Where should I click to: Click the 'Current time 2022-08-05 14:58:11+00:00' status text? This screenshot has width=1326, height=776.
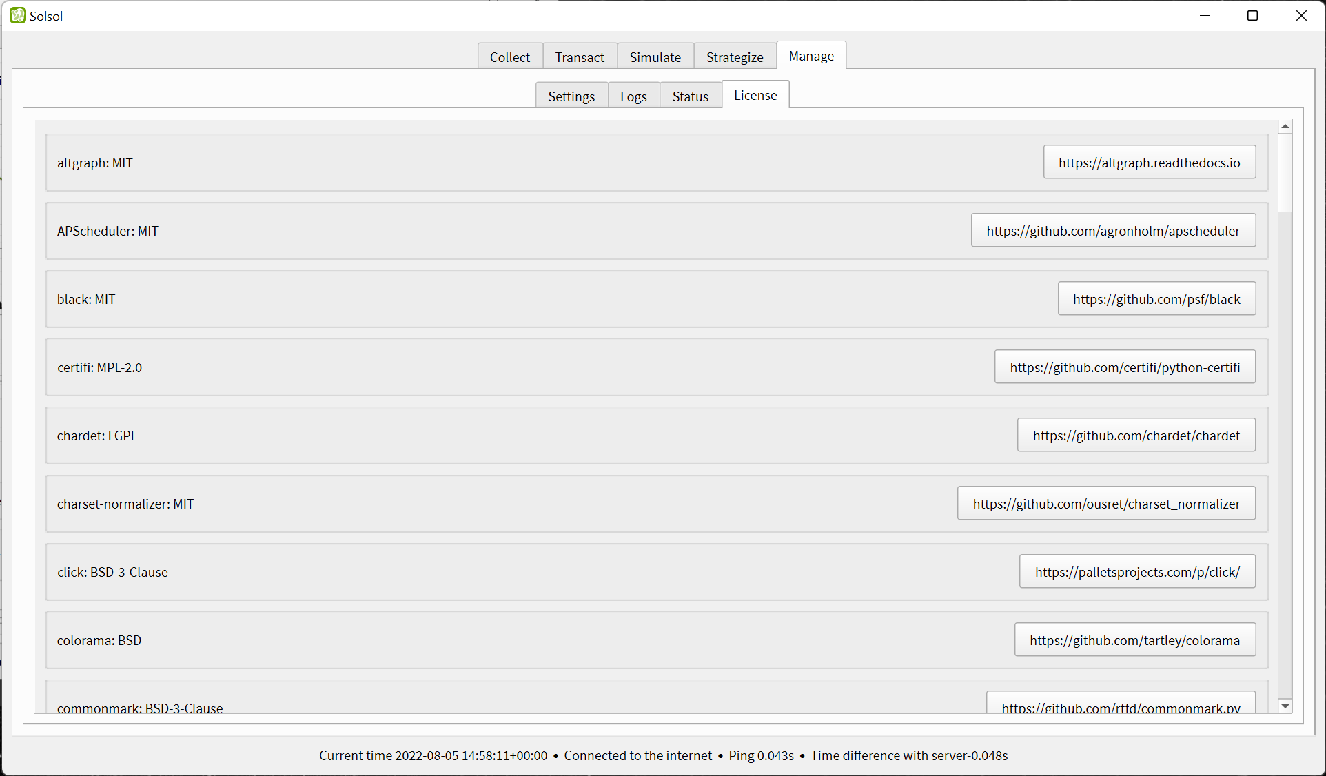(x=433, y=755)
